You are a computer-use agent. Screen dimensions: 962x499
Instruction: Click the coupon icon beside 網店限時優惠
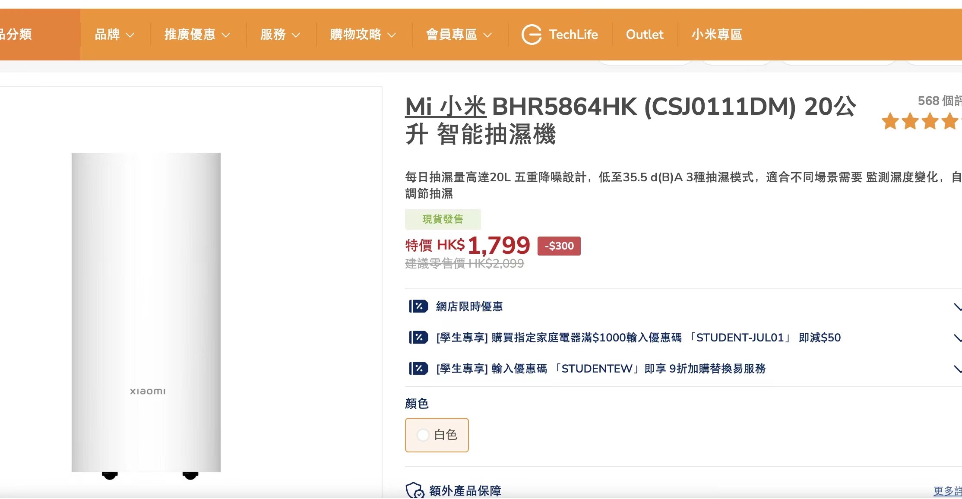pyautogui.click(x=418, y=306)
